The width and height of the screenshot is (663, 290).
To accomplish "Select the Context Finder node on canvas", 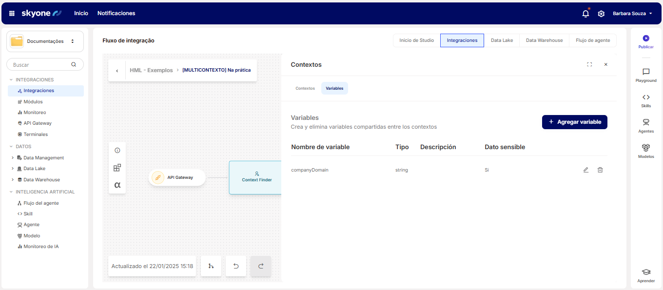I will (256, 177).
